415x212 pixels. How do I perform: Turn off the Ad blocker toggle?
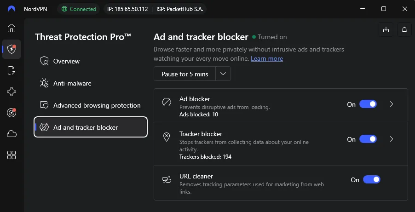click(x=368, y=104)
